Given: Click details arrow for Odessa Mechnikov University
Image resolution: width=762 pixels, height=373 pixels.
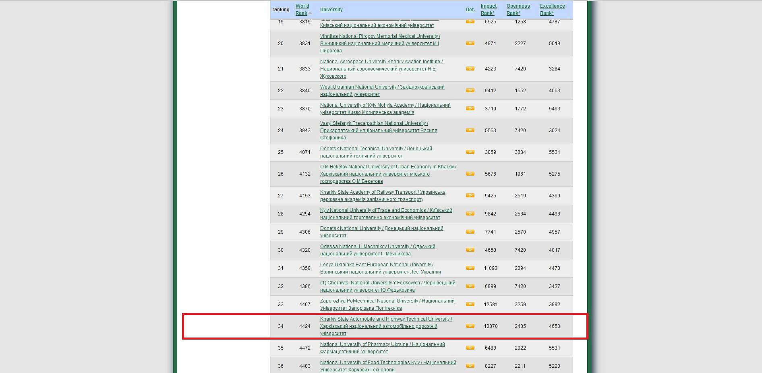Looking at the screenshot, I should point(470,250).
